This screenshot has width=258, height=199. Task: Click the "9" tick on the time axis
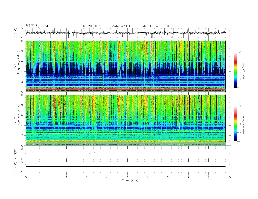tap(208, 177)
